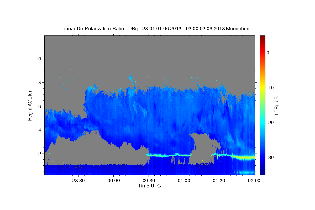The height and width of the screenshot is (210, 315).
Task: Click the colorbar value "-10"
Action: coord(270,88)
